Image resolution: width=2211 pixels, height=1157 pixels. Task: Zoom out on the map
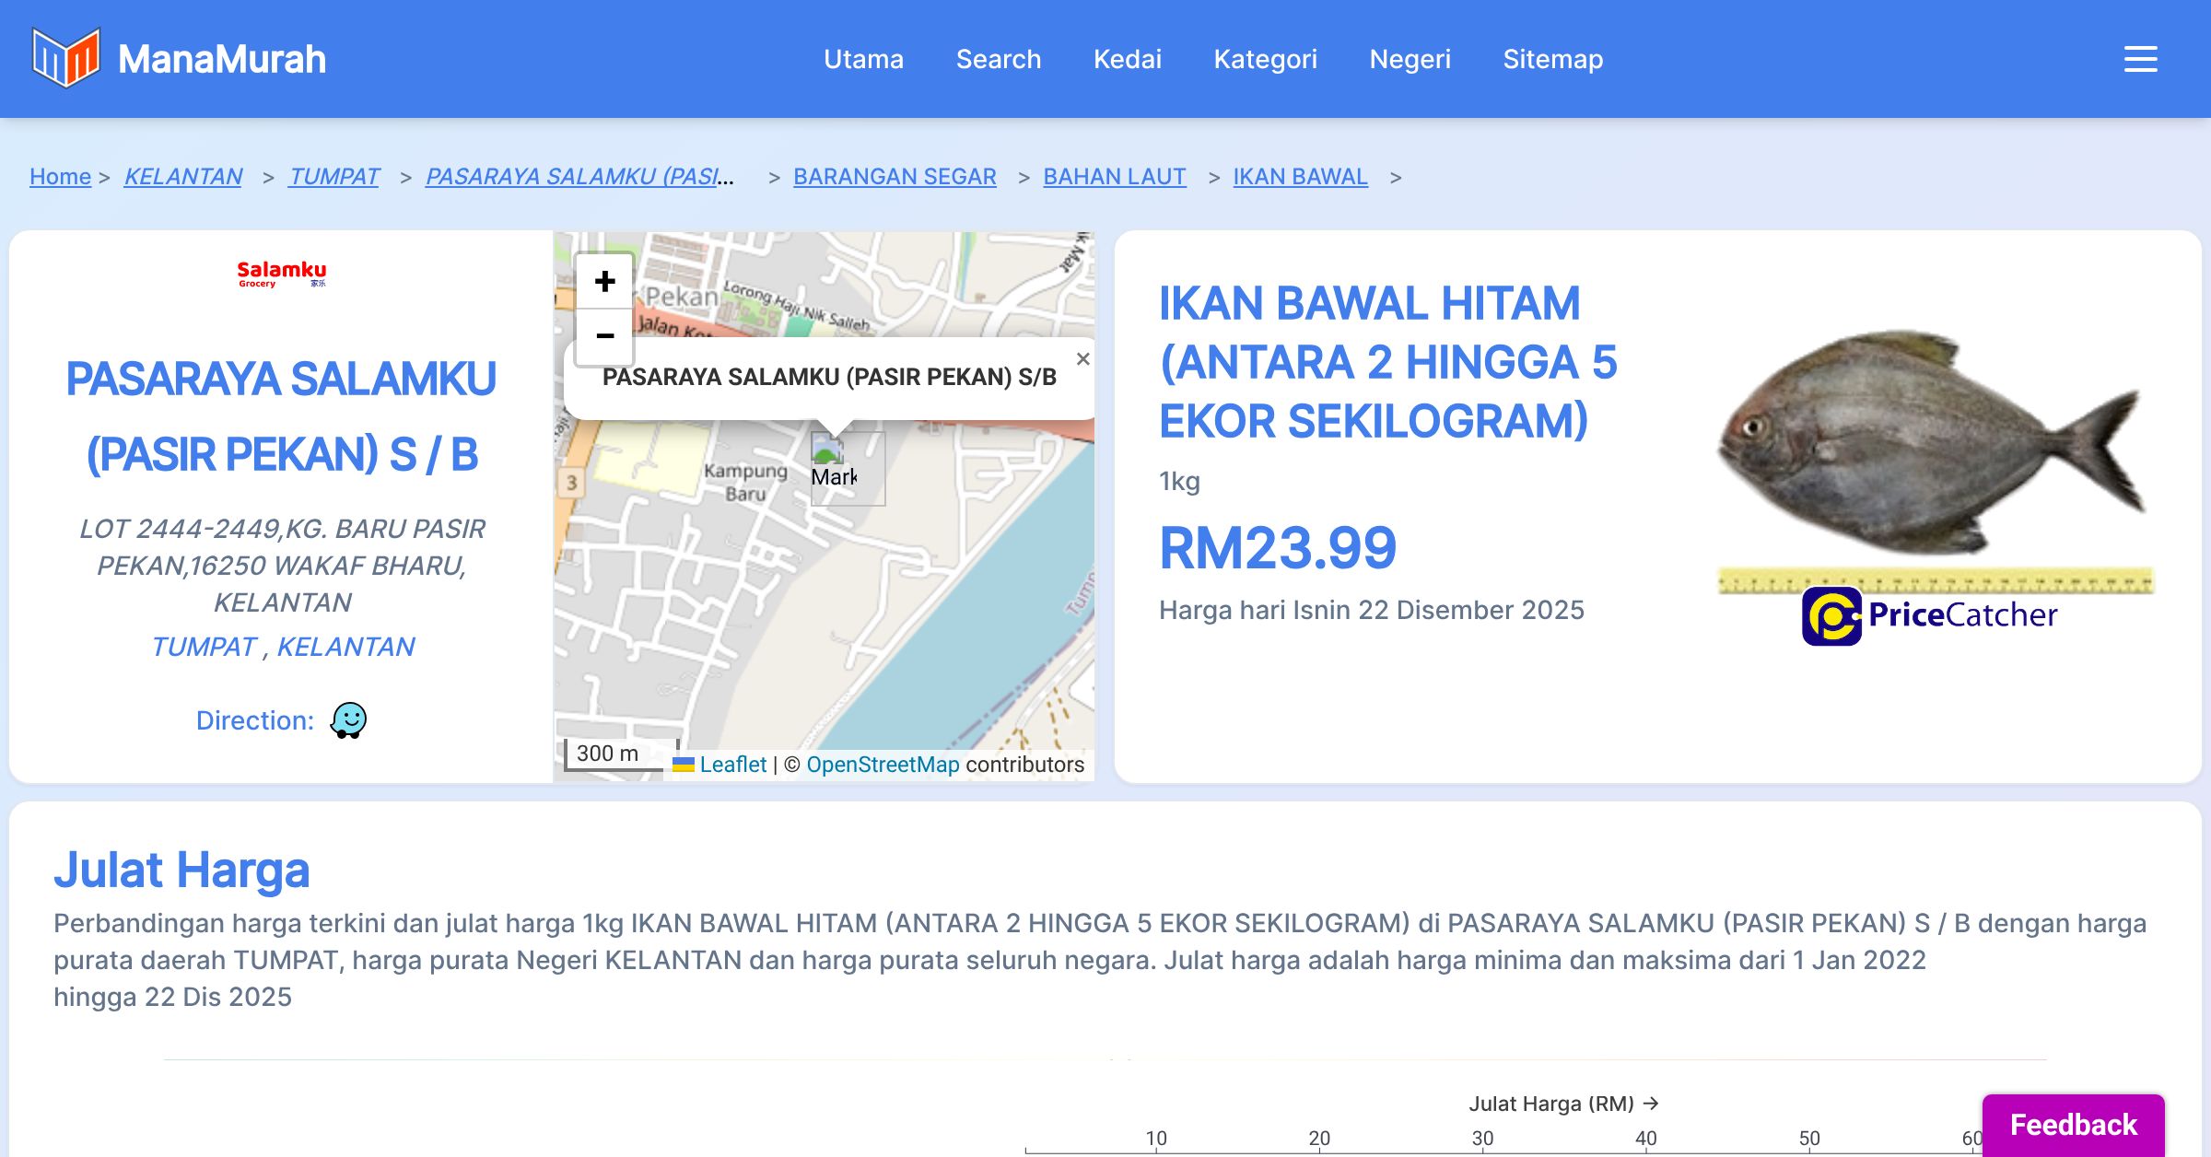(x=604, y=336)
